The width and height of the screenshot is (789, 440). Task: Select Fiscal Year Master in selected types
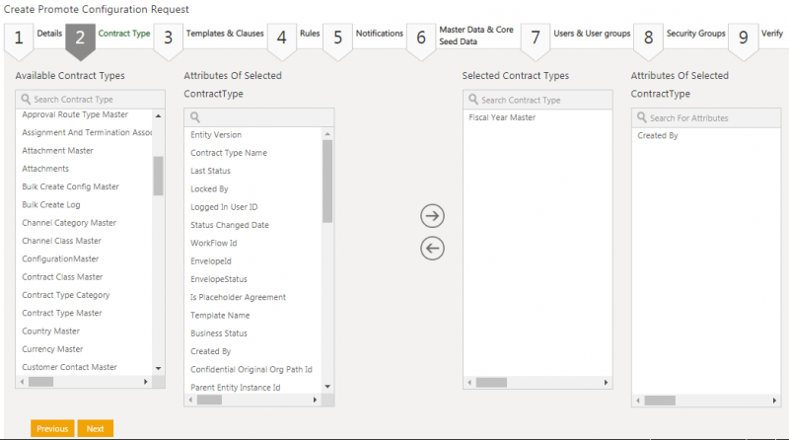coord(502,117)
